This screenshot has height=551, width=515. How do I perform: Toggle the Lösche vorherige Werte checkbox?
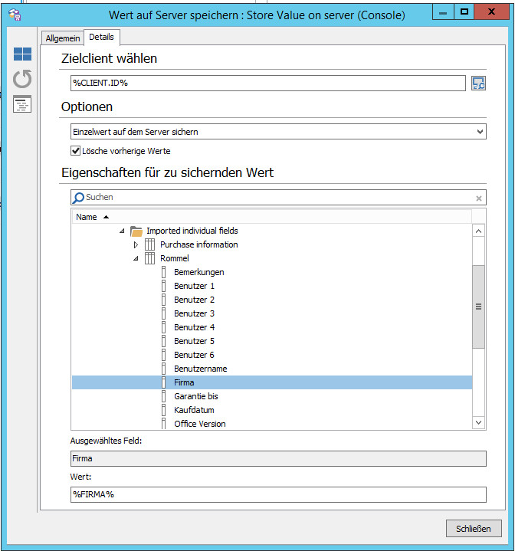pos(76,151)
